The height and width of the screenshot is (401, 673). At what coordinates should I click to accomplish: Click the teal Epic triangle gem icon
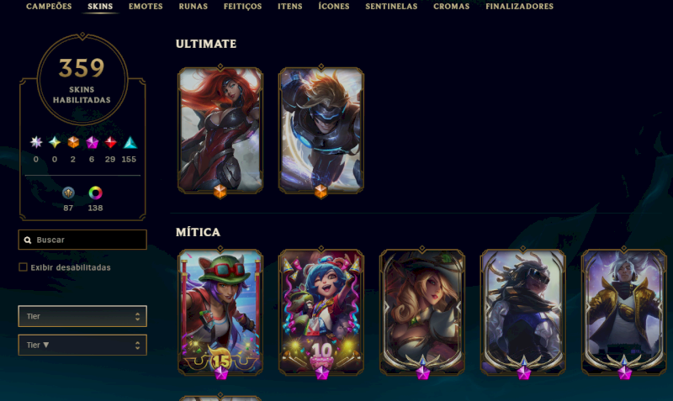point(130,142)
